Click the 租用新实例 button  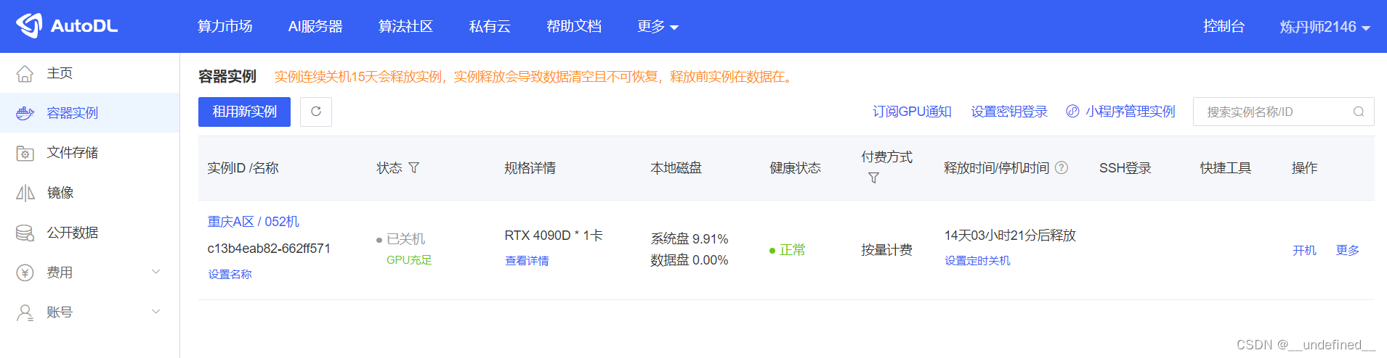click(x=244, y=112)
